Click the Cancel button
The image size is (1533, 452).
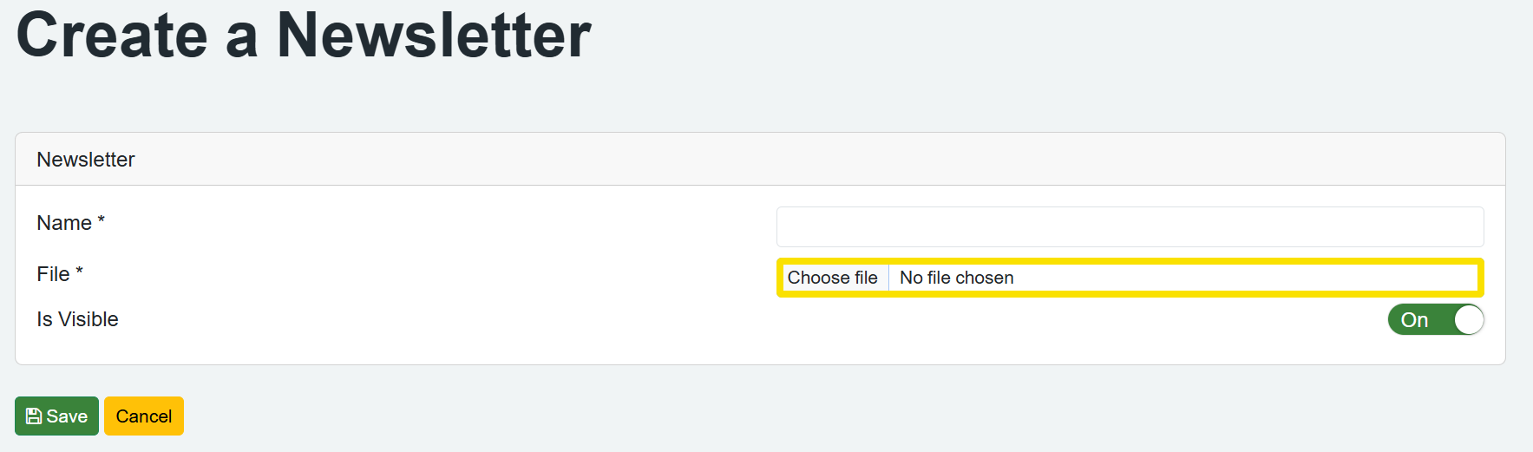tap(144, 416)
